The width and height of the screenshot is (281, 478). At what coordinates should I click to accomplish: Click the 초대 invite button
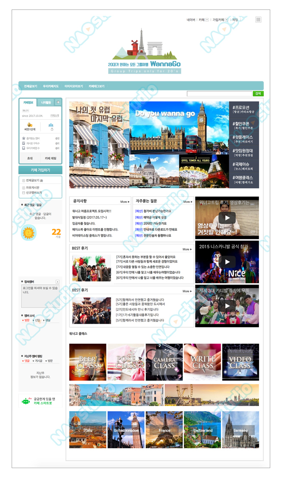point(30,158)
